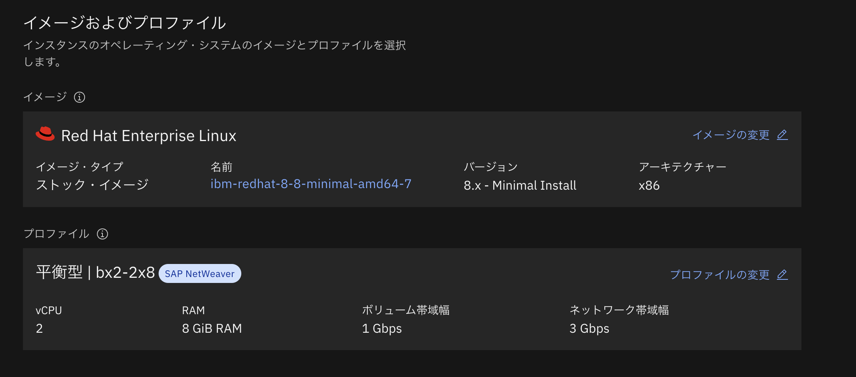Click the 平衡型 | bx2-2x8 profile title
This screenshot has width=856, height=377.
[95, 272]
